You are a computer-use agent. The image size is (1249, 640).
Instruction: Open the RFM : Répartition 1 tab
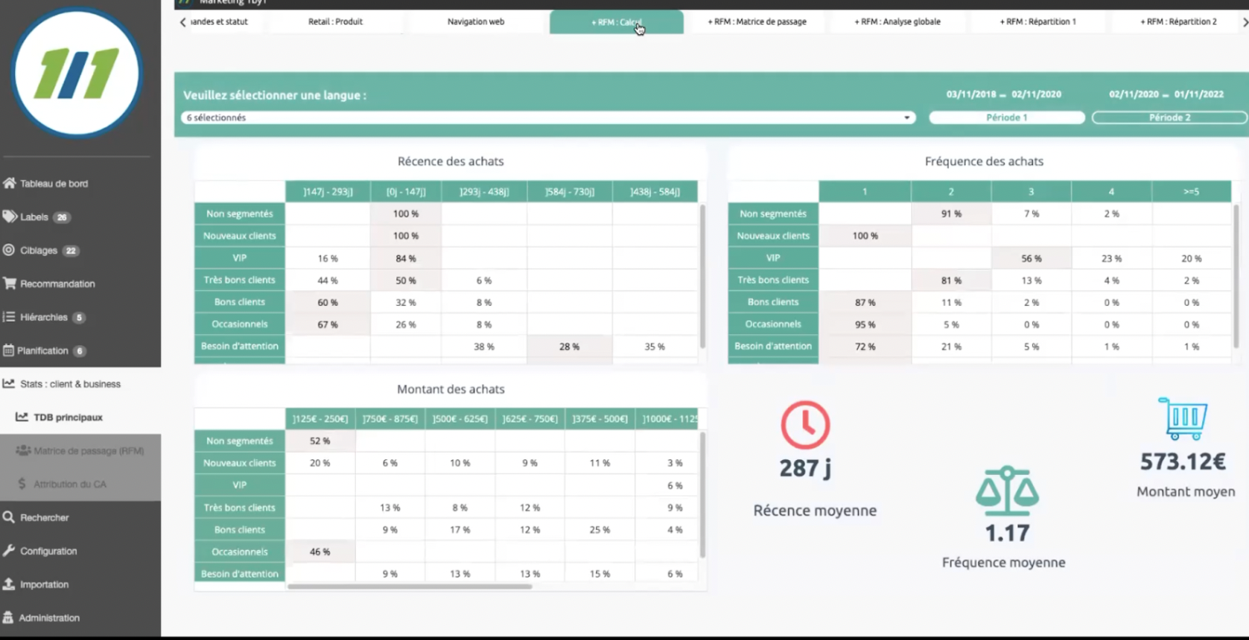click(1038, 22)
